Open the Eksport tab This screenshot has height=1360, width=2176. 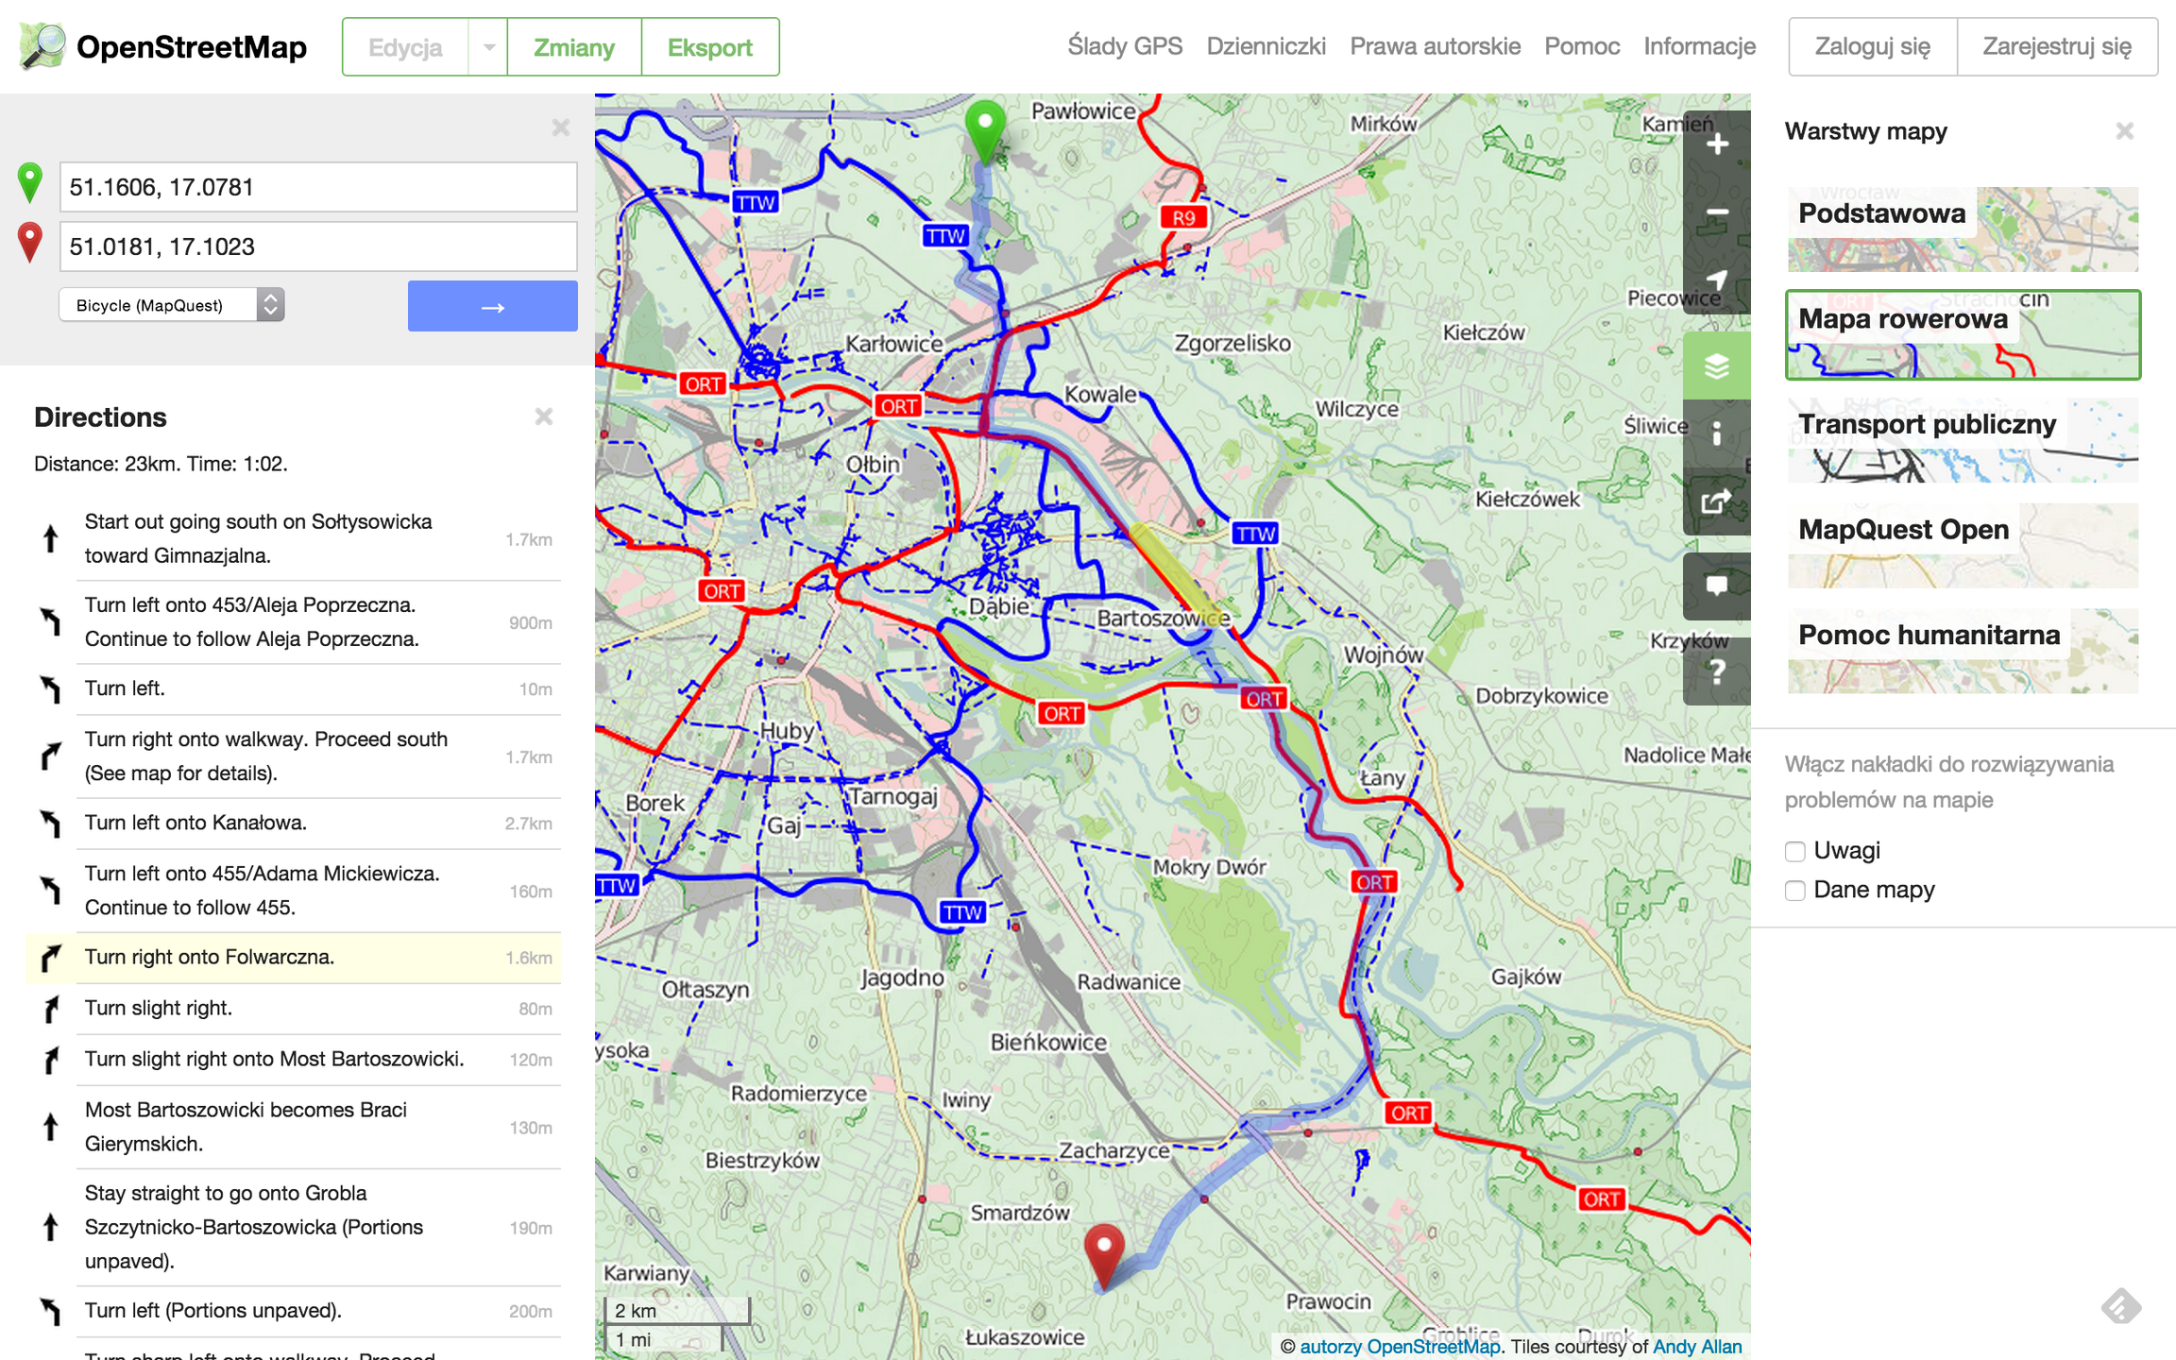tap(710, 46)
